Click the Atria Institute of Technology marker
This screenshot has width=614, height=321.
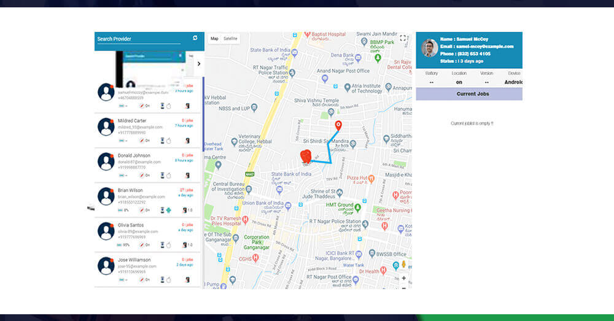347,88
